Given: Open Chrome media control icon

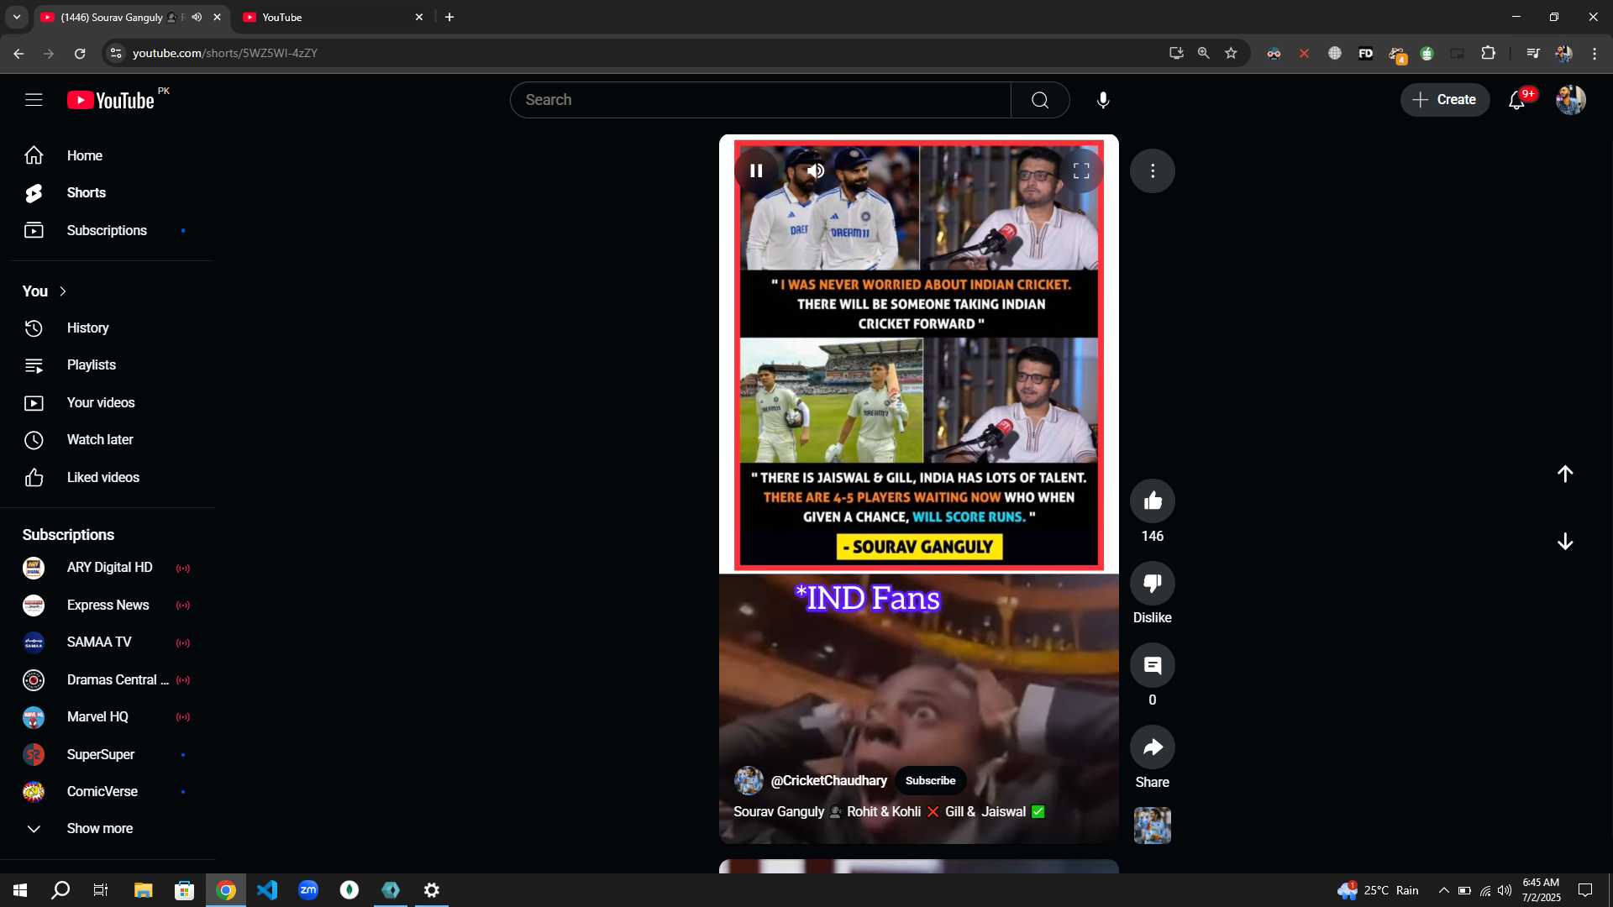Looking at the screenshot, I should 1532,53.
